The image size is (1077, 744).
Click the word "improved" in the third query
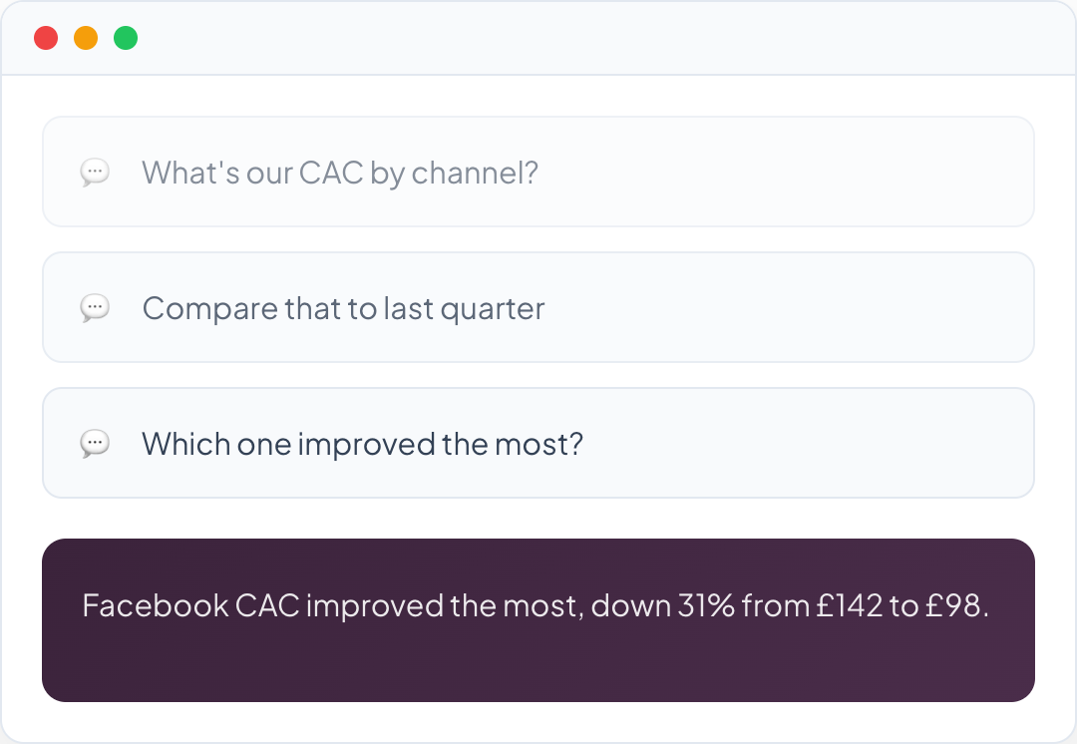(366, 443)
